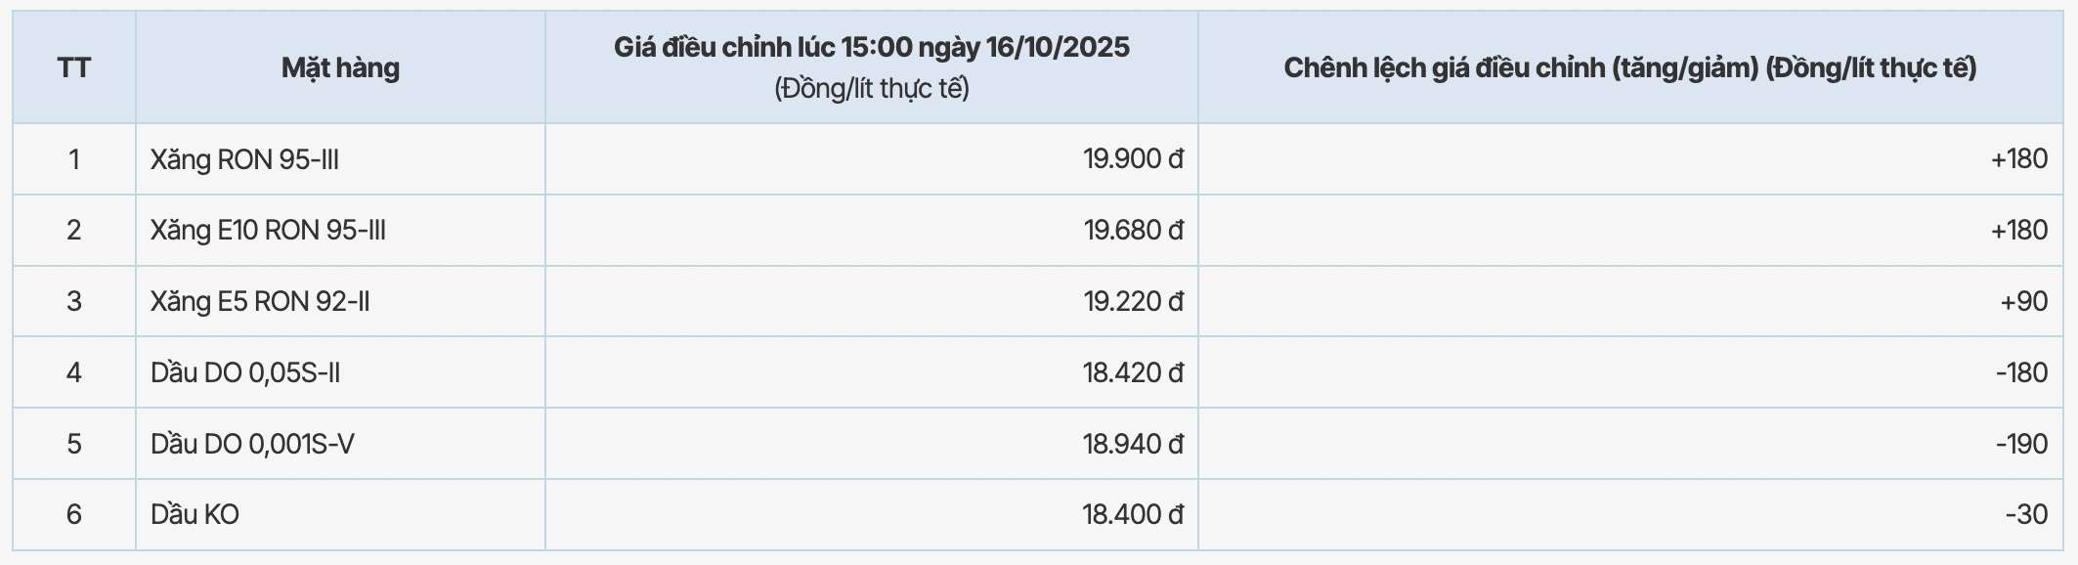The height and width of the screenshot is (565, 2078).
Task: Click the price 19.220 đ
Action: point(1133,301)
